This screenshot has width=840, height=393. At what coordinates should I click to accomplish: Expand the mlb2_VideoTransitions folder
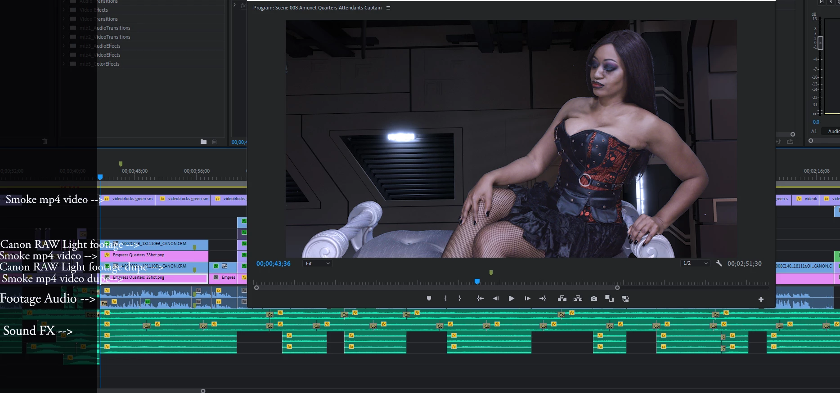coord(63,37)
